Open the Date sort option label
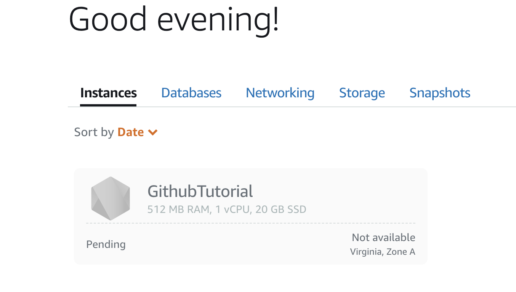516x292 pixels. (131, 132)
